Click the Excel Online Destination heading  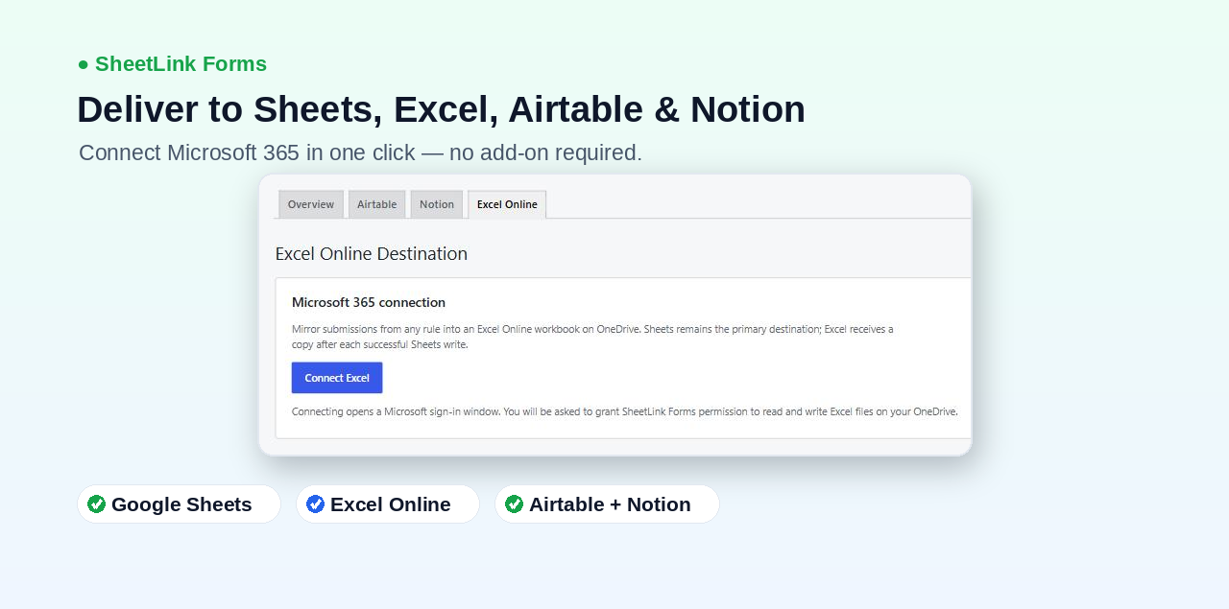tap(372, 254)
